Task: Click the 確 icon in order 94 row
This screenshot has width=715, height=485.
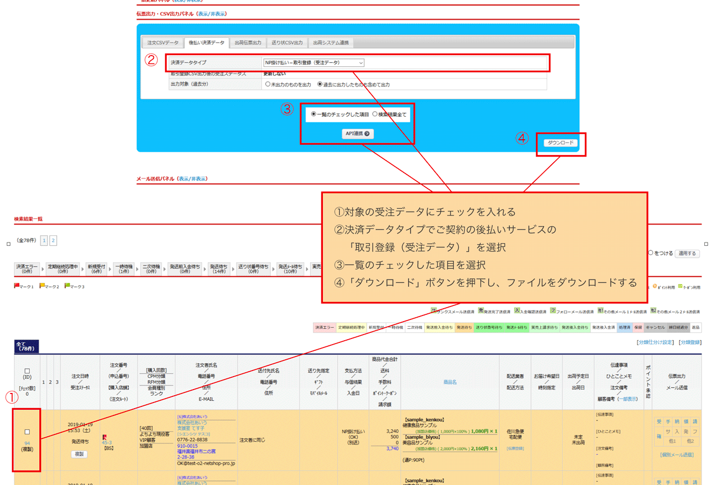Action: click(x=659, y=436)
